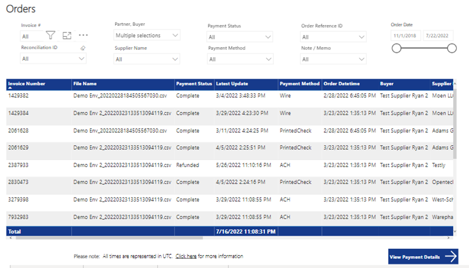Click the arrow icon on View Payment Details
Screen dimensions: 469x268
pos(451,256)
